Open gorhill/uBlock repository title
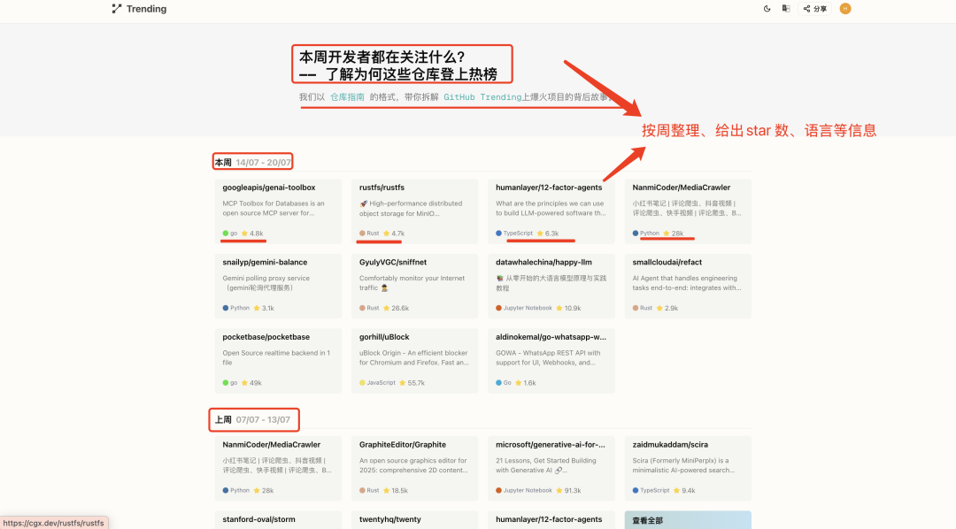The image size is (956, 529). point(384,337)
